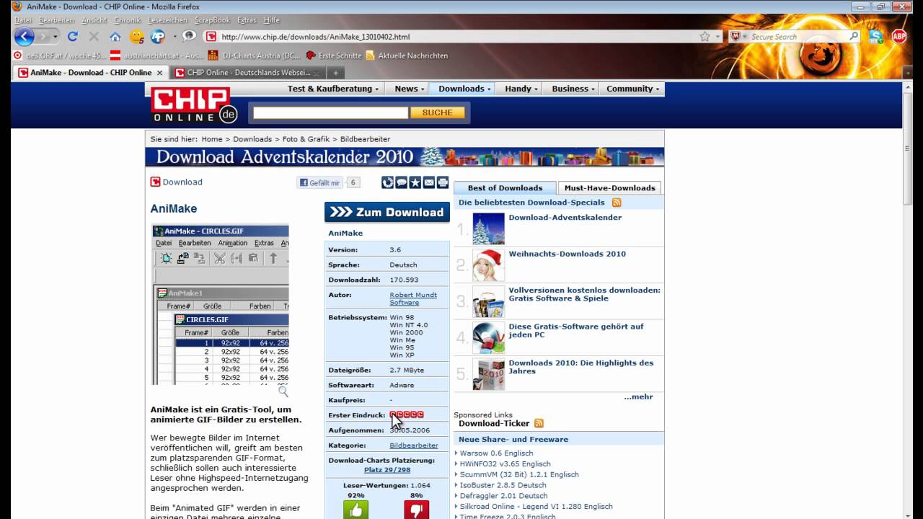Give a thumbs-up reader rating
Screen dimensions: 923x519
coord(355,510)
